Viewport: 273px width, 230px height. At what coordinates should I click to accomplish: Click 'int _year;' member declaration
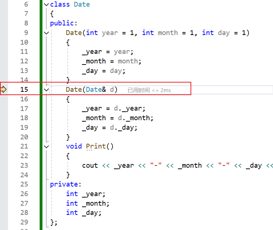tap(86, 194)
